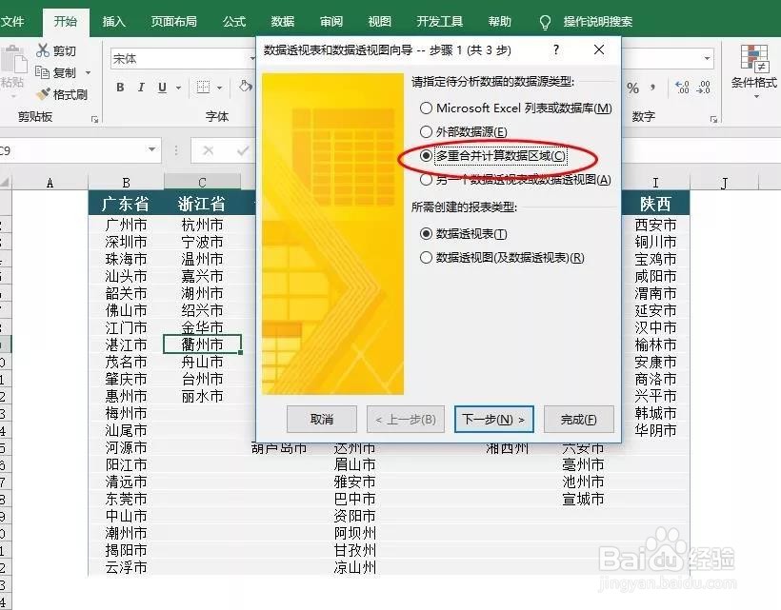Select 另一个数据透视表或数据透视图 option
This screenshot has height=610, width=781.
tap(515, 180)
